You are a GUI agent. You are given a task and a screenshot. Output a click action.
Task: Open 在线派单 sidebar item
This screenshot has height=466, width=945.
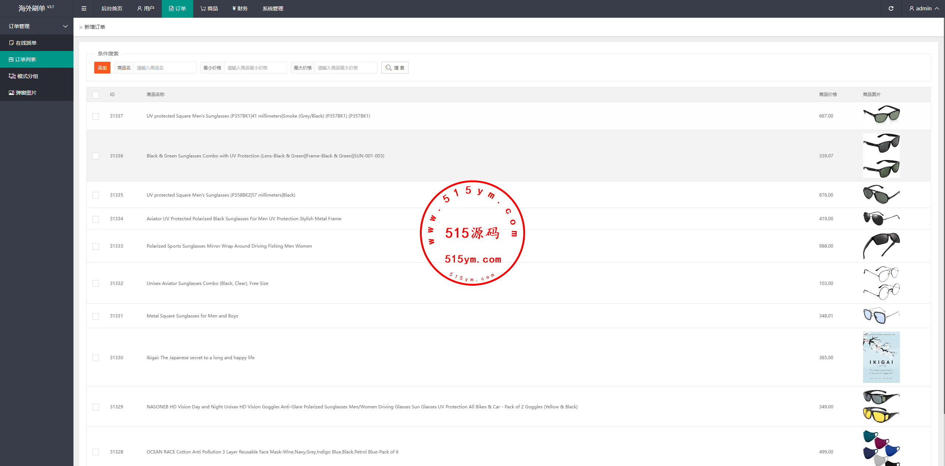(26, 43)
